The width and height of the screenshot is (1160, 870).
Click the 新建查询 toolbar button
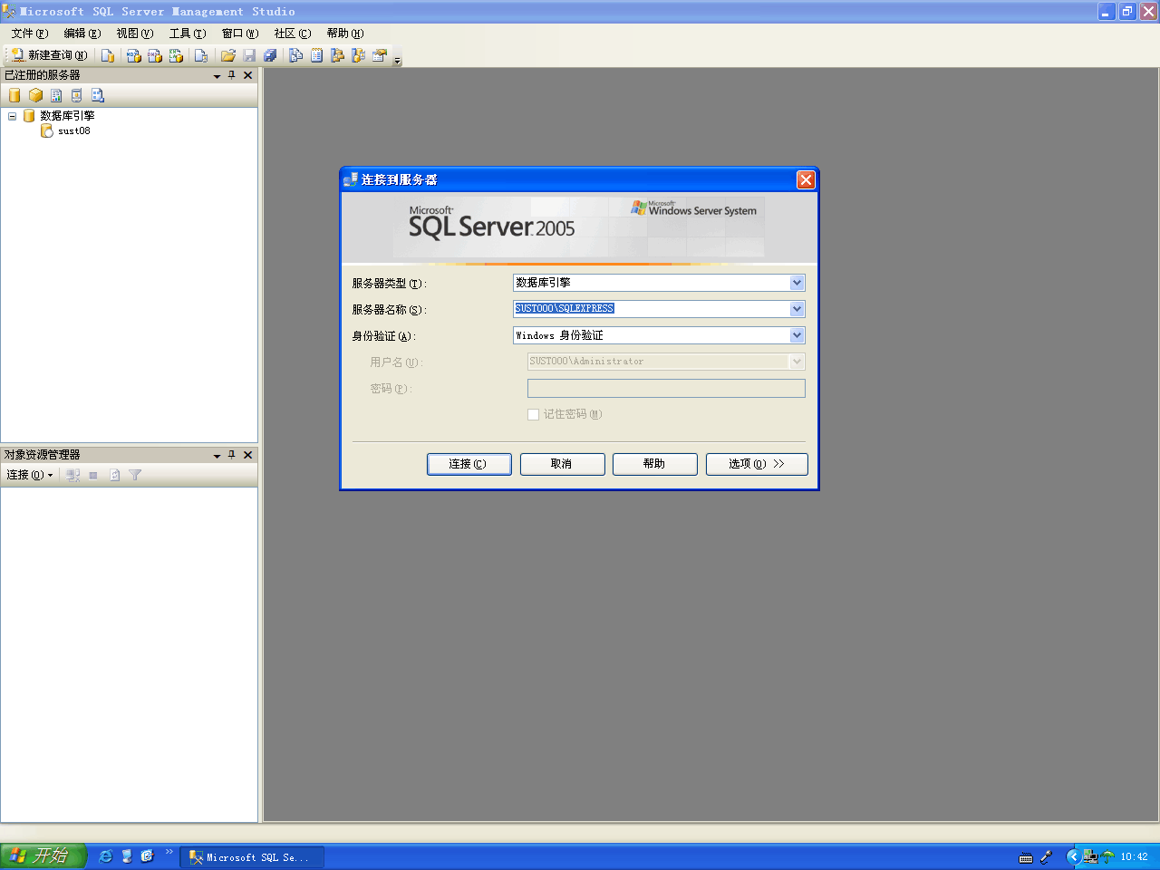click(50, 55)
